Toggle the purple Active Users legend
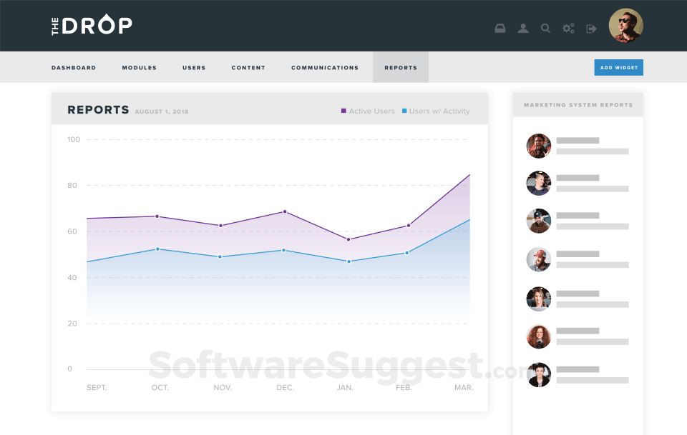The width and height of the screenshot is (687, 435). [x=368, y=111]
